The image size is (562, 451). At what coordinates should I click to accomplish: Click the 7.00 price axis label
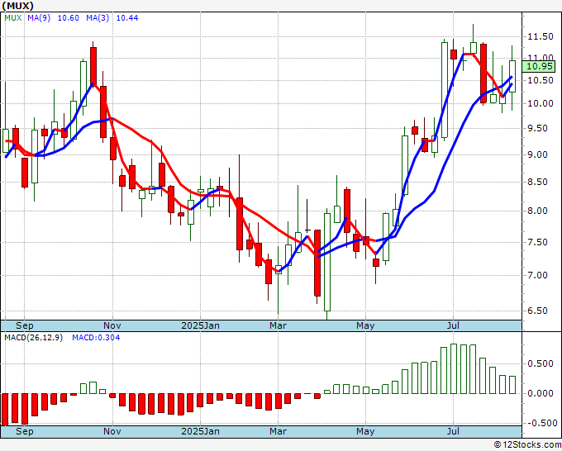(x=537, y=275)
